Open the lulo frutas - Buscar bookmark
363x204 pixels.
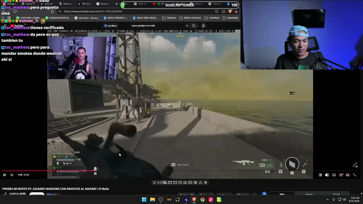click(x=87, y=18)
